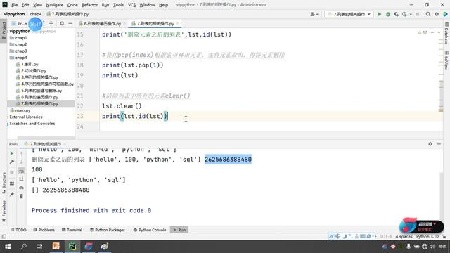The width and height of the screenshot is (450, 253).
Task: Click line 22 lst.clear() in editor
Action: point(122,106)
